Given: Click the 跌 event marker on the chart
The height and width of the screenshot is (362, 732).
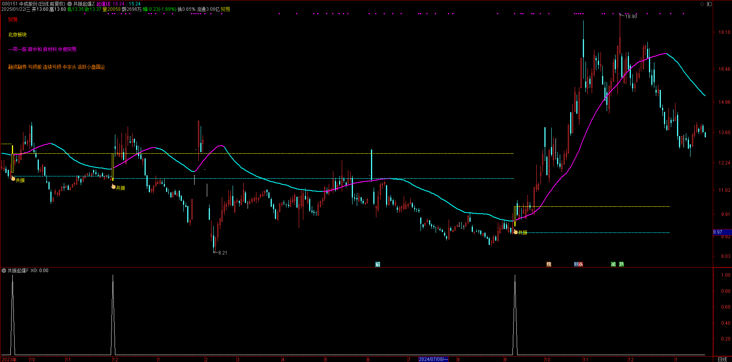Looking at the screenshot, I should coord(621,264).
